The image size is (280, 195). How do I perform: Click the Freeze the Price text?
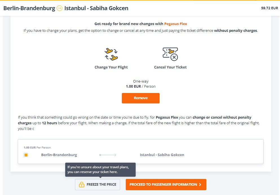pos(101,185)
